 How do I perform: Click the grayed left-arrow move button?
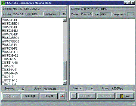click(74, 96)
